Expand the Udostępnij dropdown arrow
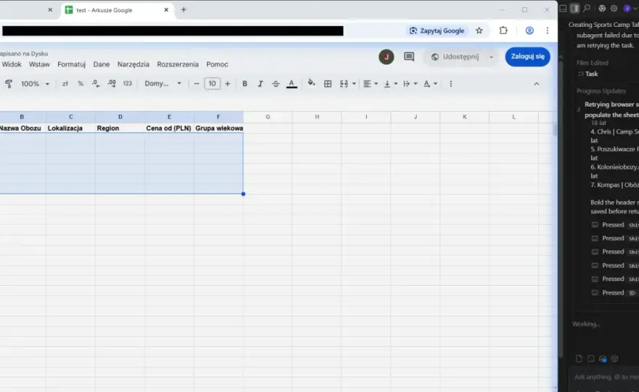 [x=492, y=57]
